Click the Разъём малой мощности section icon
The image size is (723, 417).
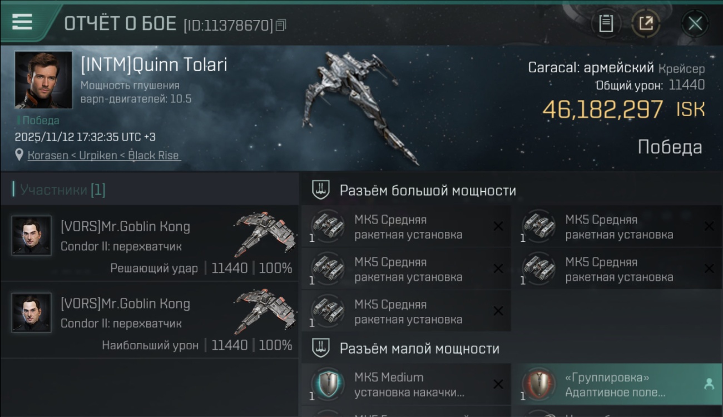tap(320, 348)
